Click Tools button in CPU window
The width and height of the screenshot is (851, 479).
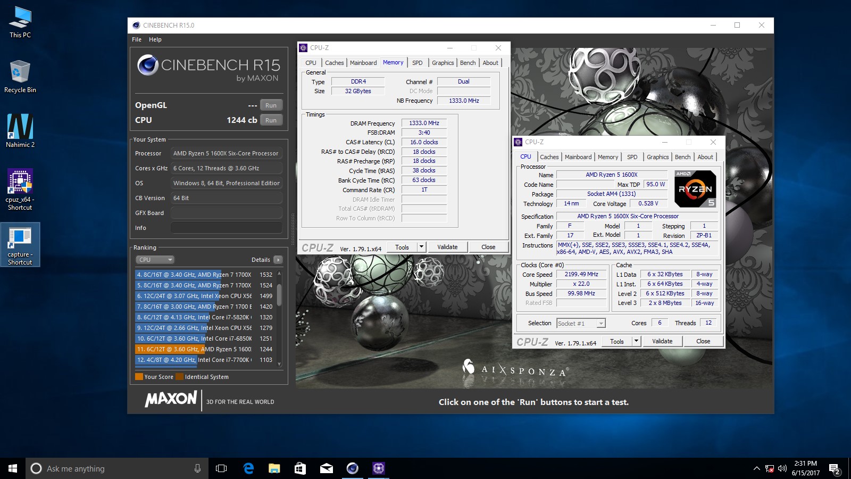coord(617,341)
